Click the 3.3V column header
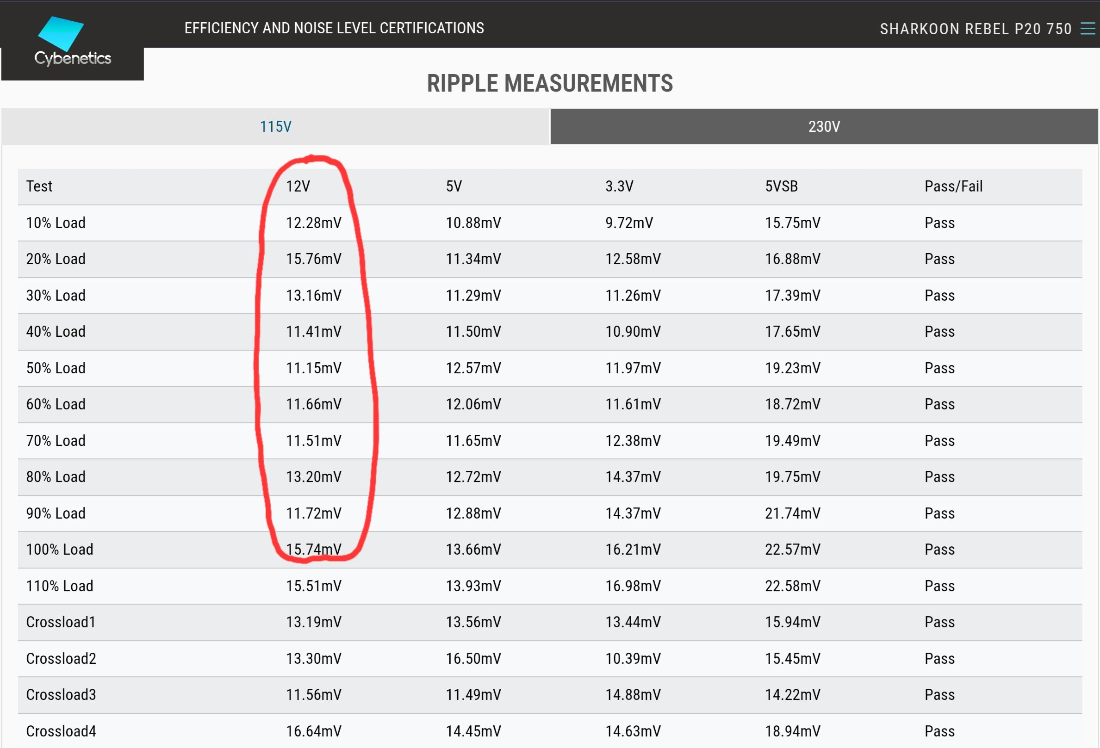The image size is (1100, 748). click(x=619, y=186)
